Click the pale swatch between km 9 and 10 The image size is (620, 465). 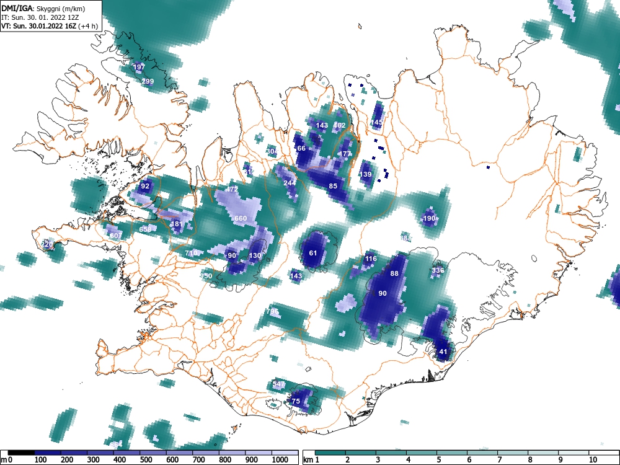click(574, 453)
